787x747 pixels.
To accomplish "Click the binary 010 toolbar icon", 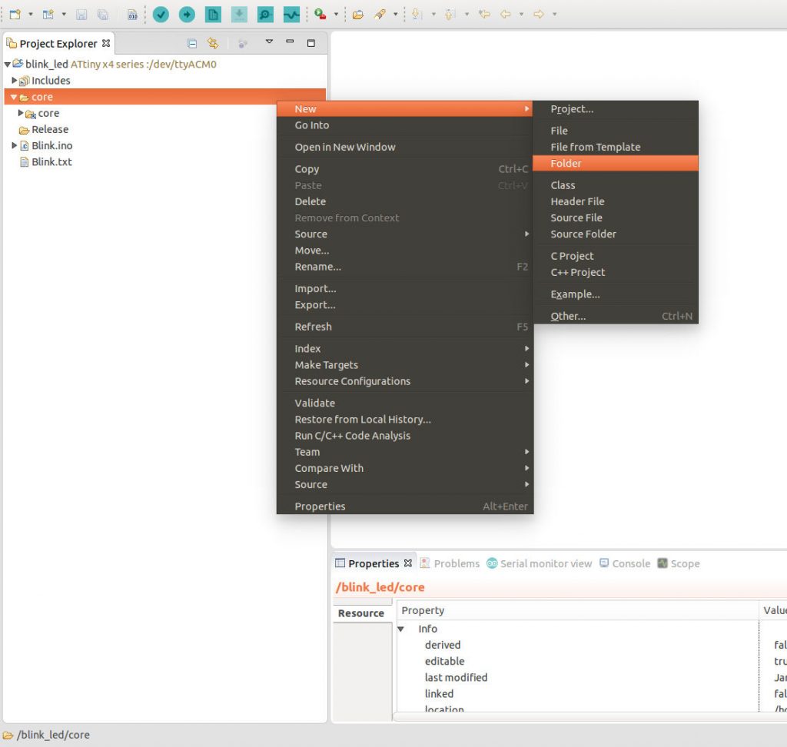I will tap(131, 14).
